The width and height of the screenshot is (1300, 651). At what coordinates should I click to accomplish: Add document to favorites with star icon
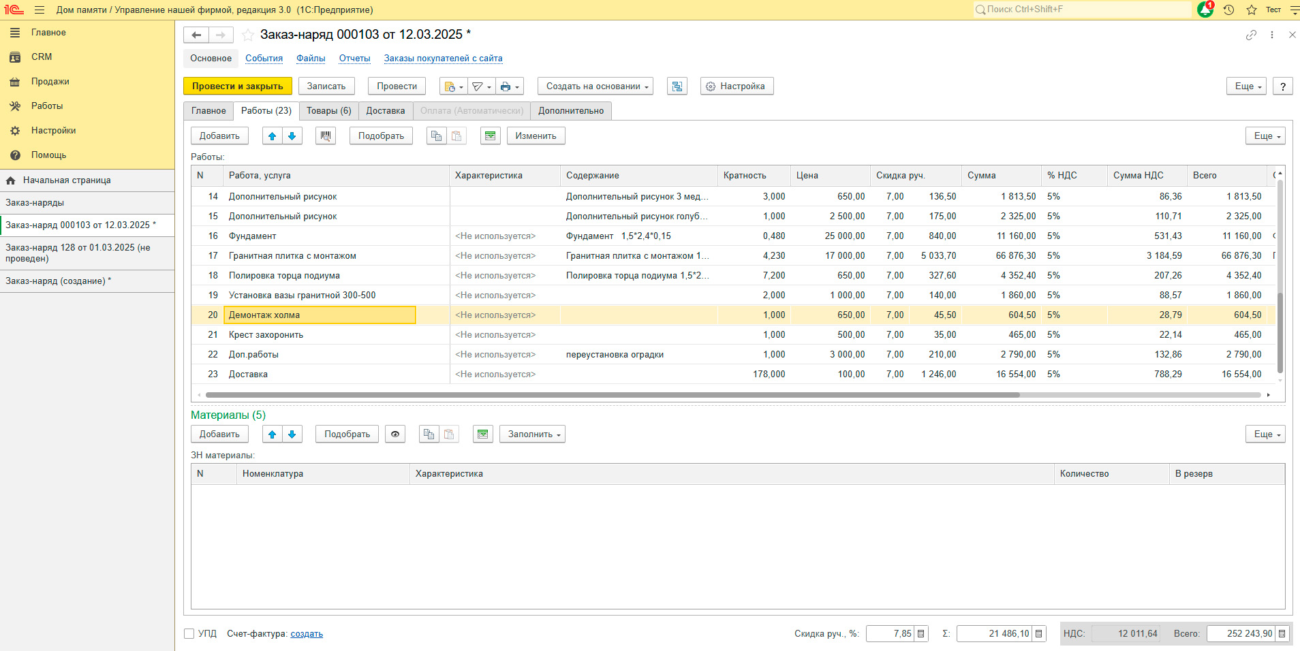click(x=248, y=35)
